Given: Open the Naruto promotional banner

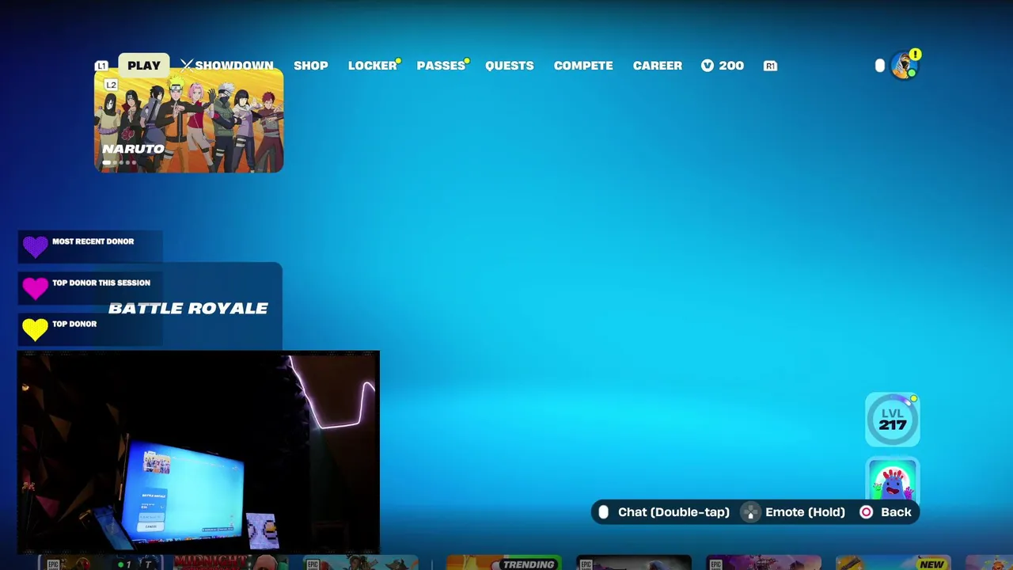Looking at the screenshot, I should tap(189, 120).
